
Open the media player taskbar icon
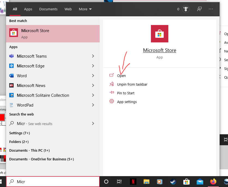tap(160, 182)
